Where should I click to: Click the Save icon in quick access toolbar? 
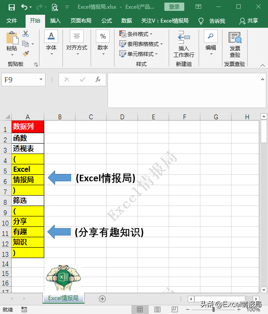point(12,7)
